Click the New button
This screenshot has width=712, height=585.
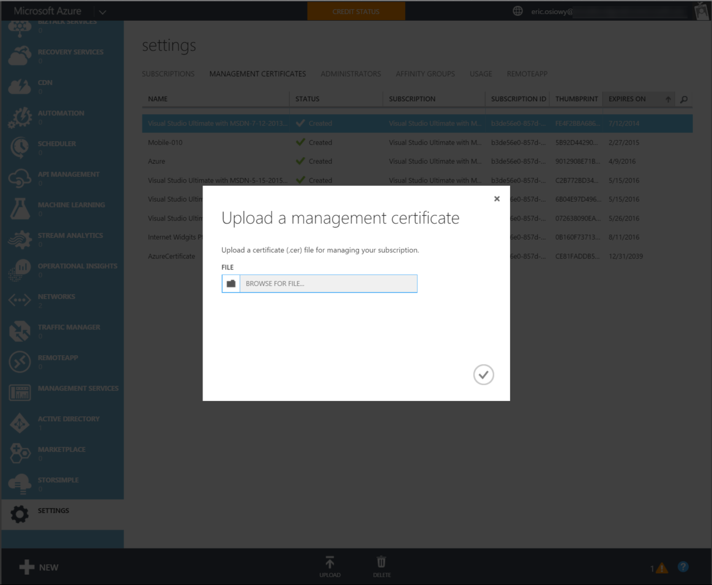pyautogui.click(x=39, y=567)
